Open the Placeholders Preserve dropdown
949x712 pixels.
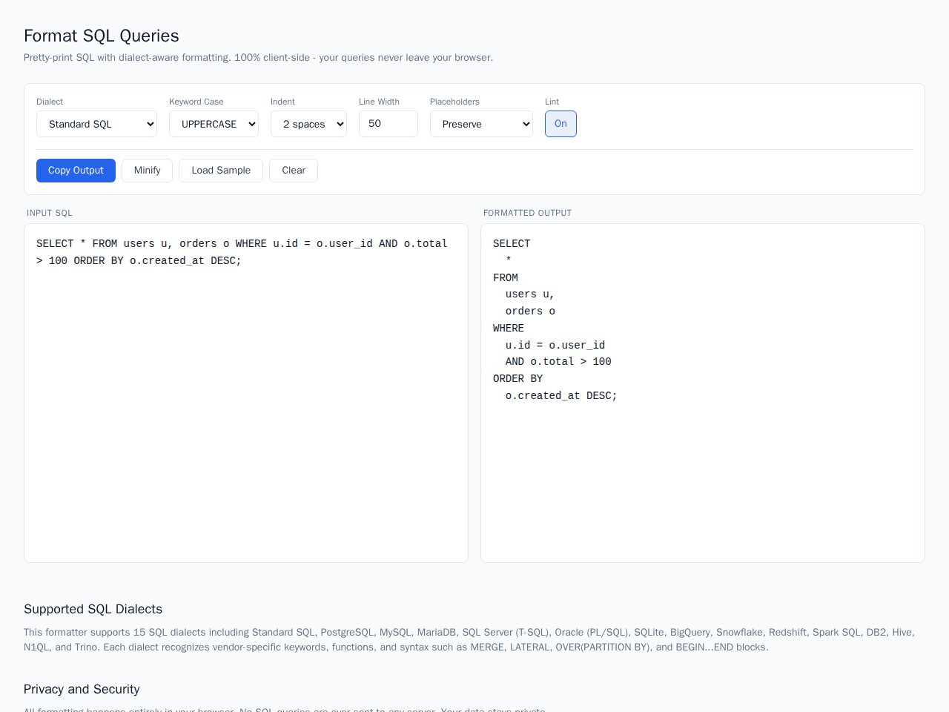pos(481,124)
